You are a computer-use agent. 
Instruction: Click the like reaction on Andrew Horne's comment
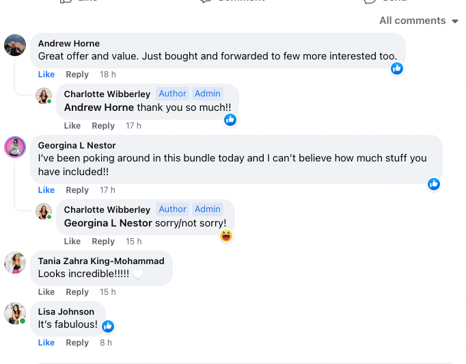pos(397,68)
